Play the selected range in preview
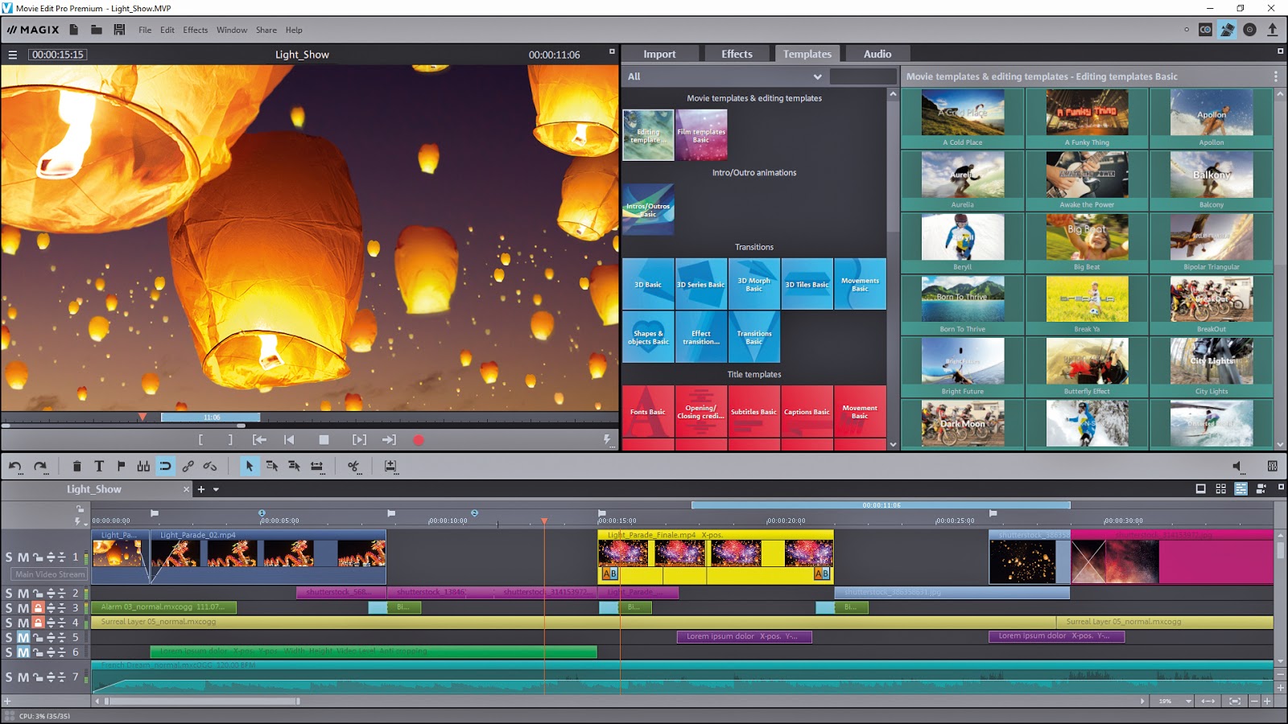This screenshot has width=1288, height=724. (x=359, y=440)
